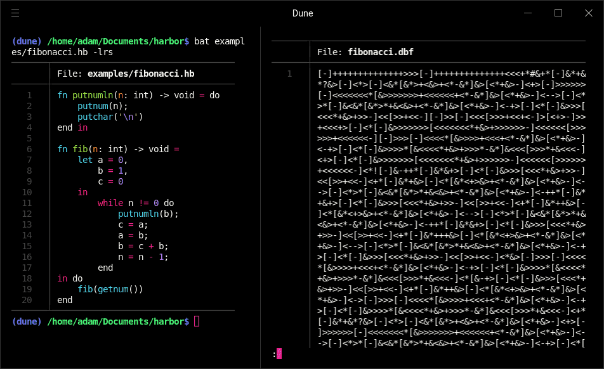Click the 'n = n - 1;' line
The width and height of the screenshot is (604, 369).
pos(143,257)
